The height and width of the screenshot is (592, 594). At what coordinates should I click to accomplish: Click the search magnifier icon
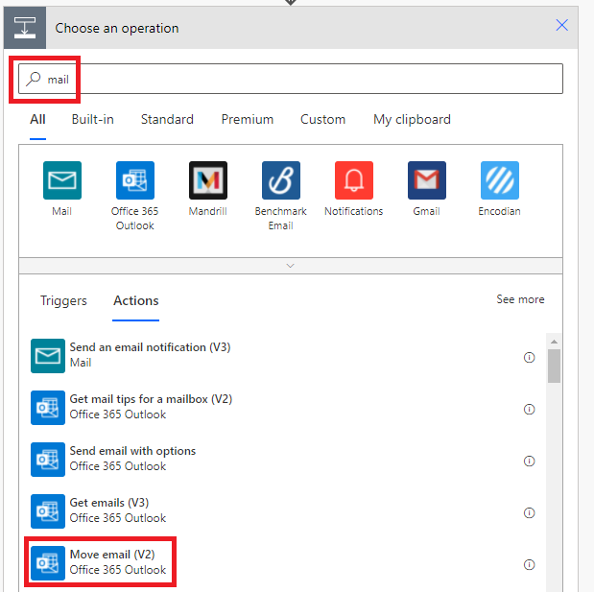(34, 80)
